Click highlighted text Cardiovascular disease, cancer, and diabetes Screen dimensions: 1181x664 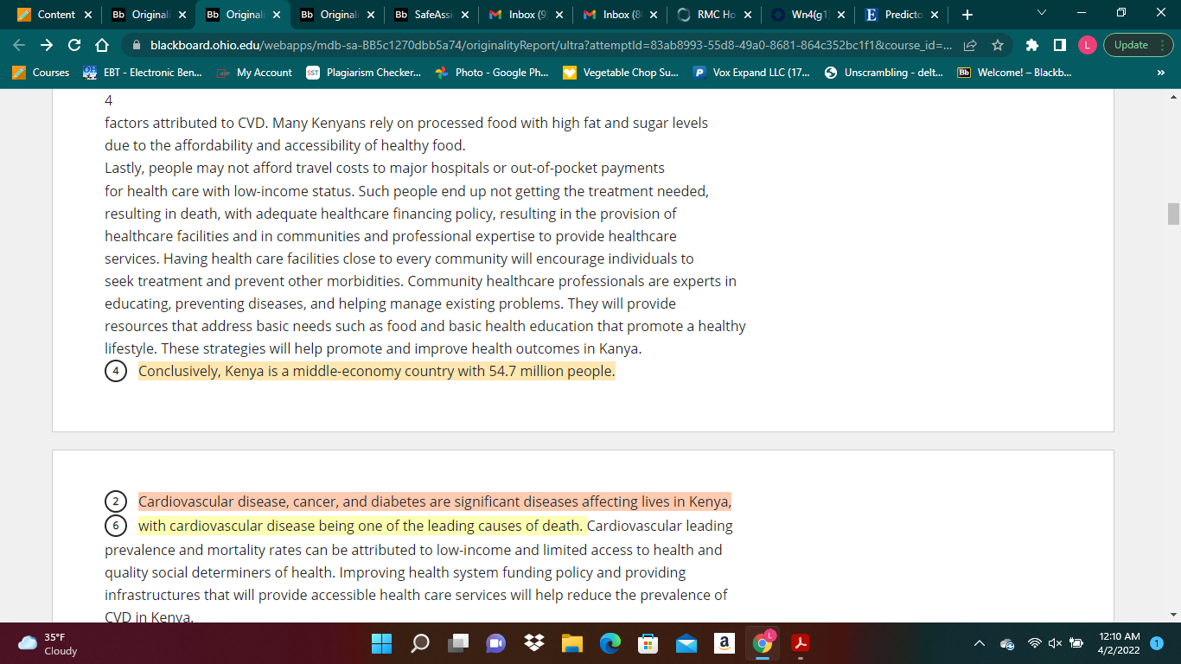pyautogui.click(x=435, y=501)
